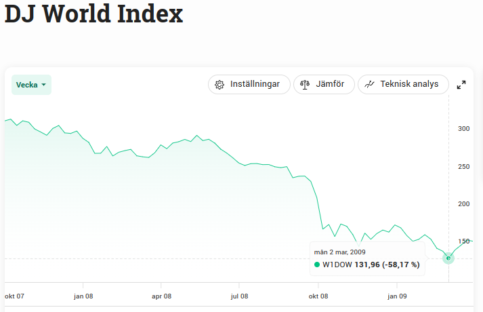Click the jan 08 axis label
Screen dimensions: 483x312
coord(83,296)
